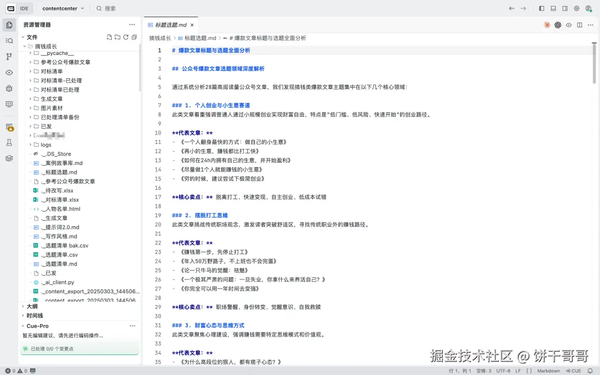Image resolution: width=600 pixels, height=375 pixels.
Task: Create a new file in the explorer
Action: pos(109,37)
